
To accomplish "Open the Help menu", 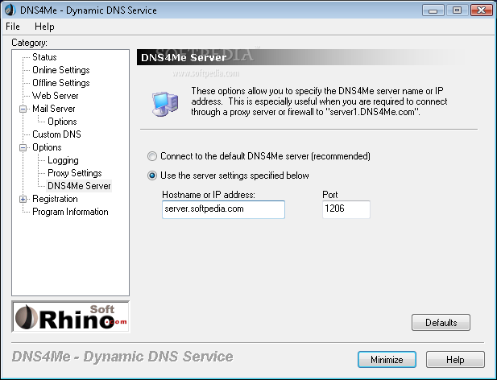I will (44, 27).
